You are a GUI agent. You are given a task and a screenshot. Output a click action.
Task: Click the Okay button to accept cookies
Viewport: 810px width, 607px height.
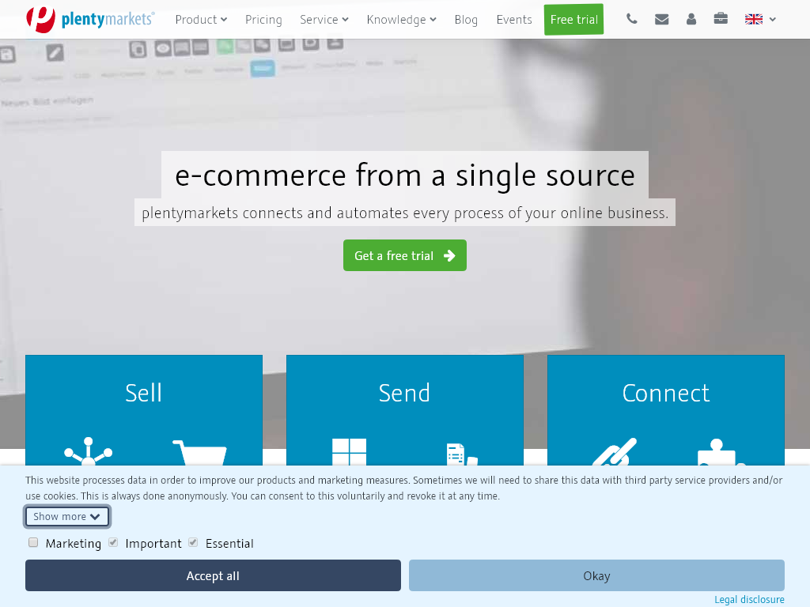(596, 575)
